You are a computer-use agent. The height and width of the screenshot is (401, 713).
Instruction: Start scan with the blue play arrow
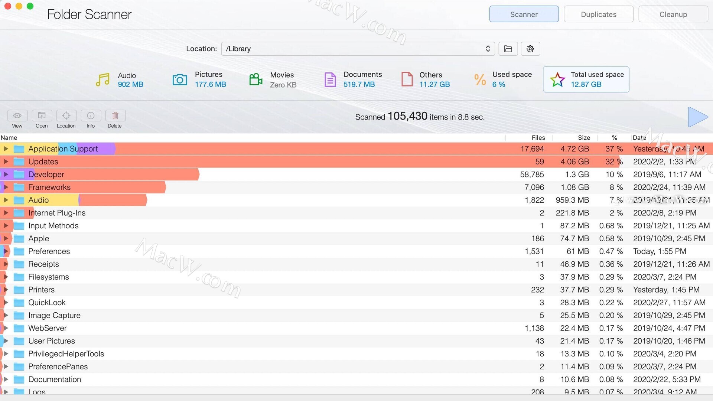point(697,117)
